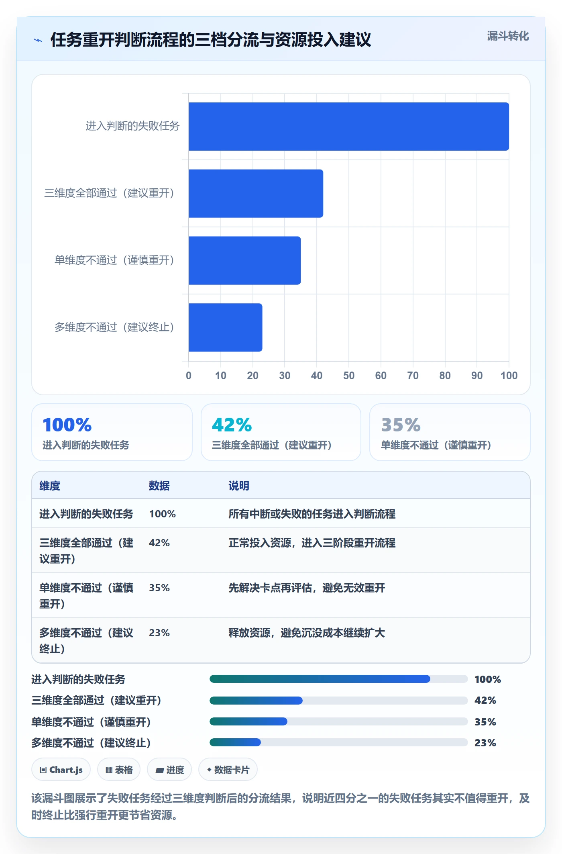The height and width of the screenshot is (854, 562).
Task: Click the 漏斗转化 tag in the header
Action: coord(508,36)
